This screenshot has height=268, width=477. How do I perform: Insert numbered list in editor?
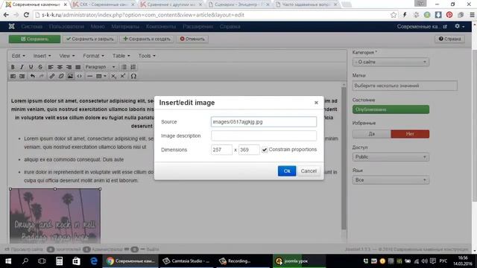(x=133, y=67)
